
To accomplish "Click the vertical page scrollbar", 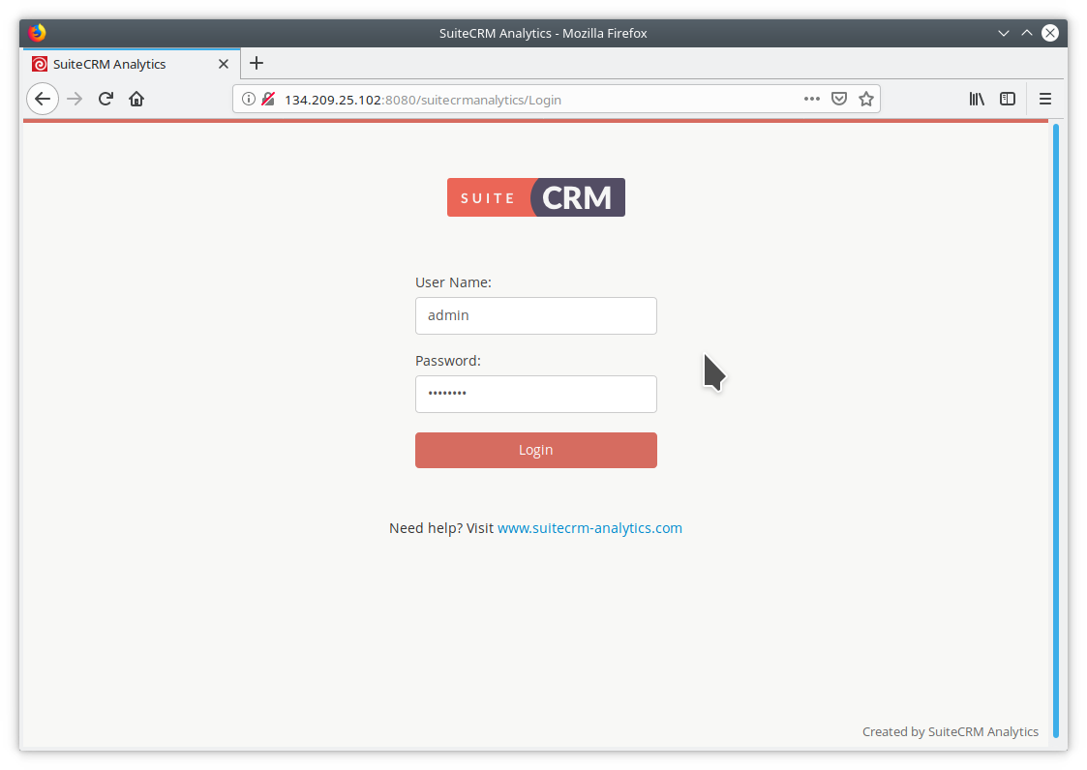I will click(x=1054, y=435).
